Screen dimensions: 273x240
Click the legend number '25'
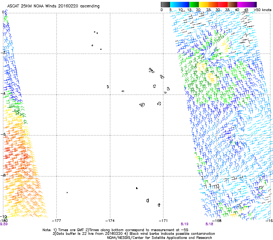tap(208, 10)
